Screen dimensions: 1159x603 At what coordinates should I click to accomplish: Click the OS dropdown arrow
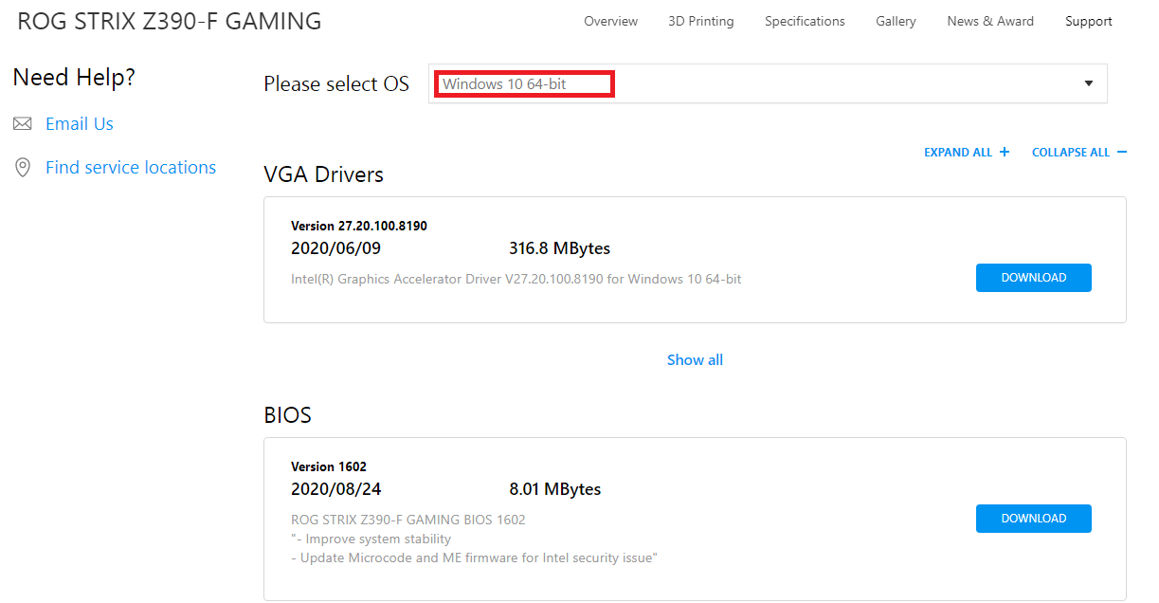click(x=1089, y=83)
